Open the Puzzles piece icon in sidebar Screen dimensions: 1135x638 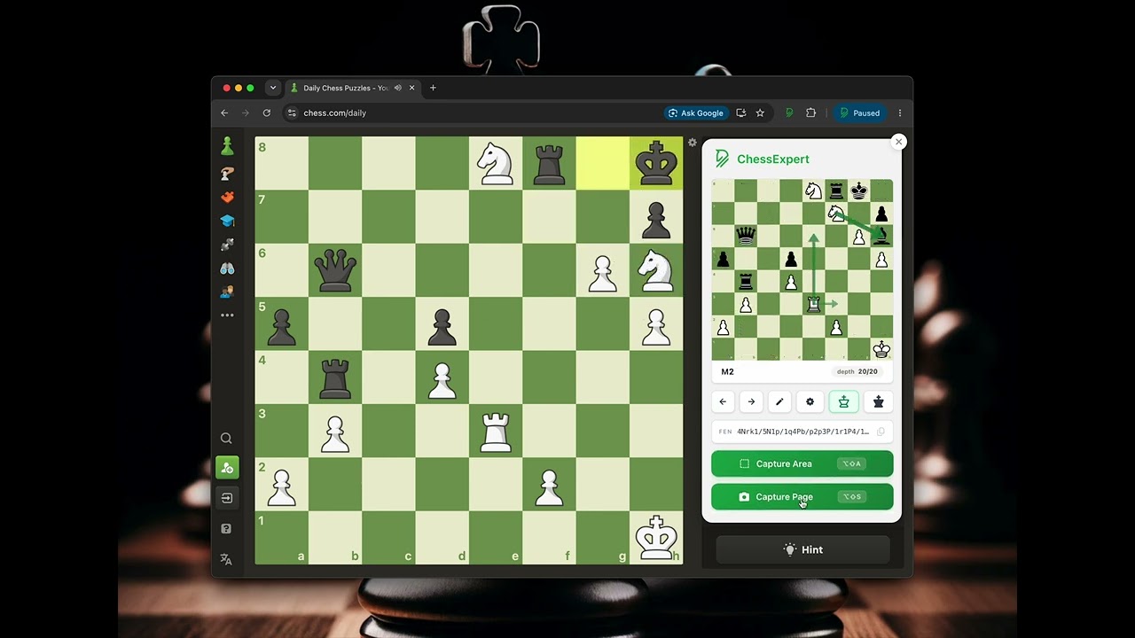227,197
